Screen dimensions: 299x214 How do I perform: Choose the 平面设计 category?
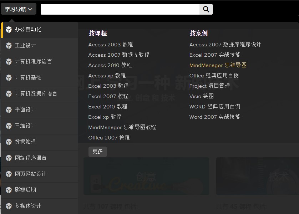point(40,110)
